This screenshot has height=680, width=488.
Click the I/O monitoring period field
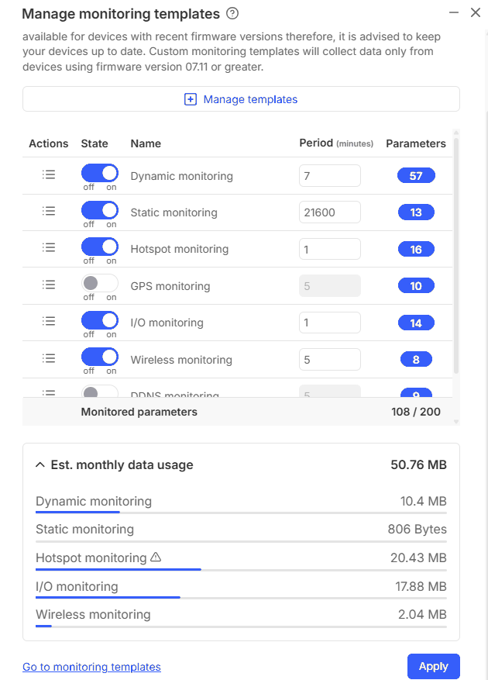click(329, 323)
